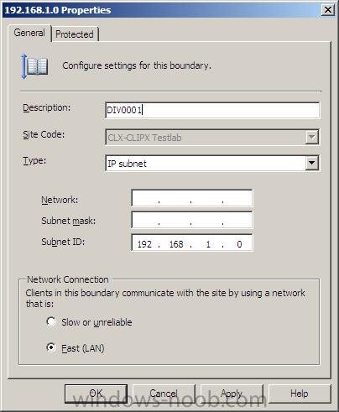Click the Subnet mask field
The height and width of the screenshot is (412, 339).
coord(192,220)
